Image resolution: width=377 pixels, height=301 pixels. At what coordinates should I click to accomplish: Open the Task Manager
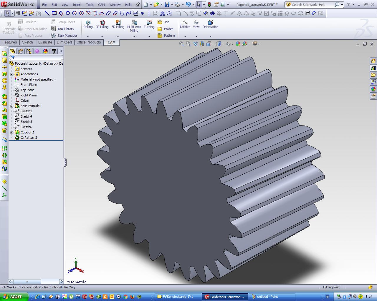pos(64,36)
